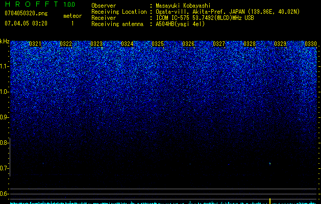Click observer name Masayuki Kobayashi
The width and height of the screenshot is (321, 204).
183,6
